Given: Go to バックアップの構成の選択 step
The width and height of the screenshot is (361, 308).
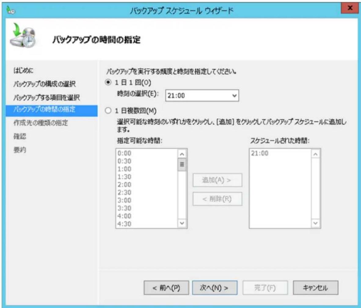Looking at the screenshot, I should coord(44,84).
